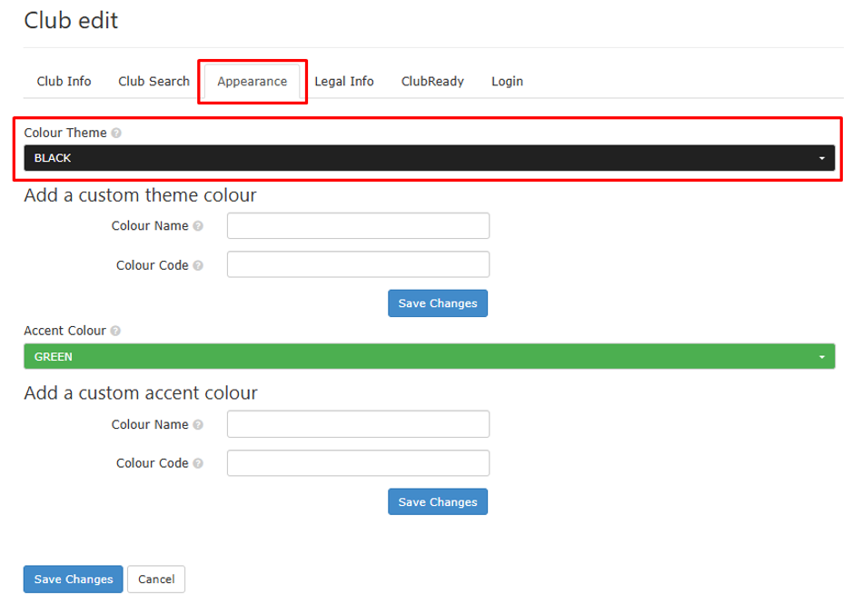
Task: Click the help icon beside Colour Theme
Action: [116, 134]
